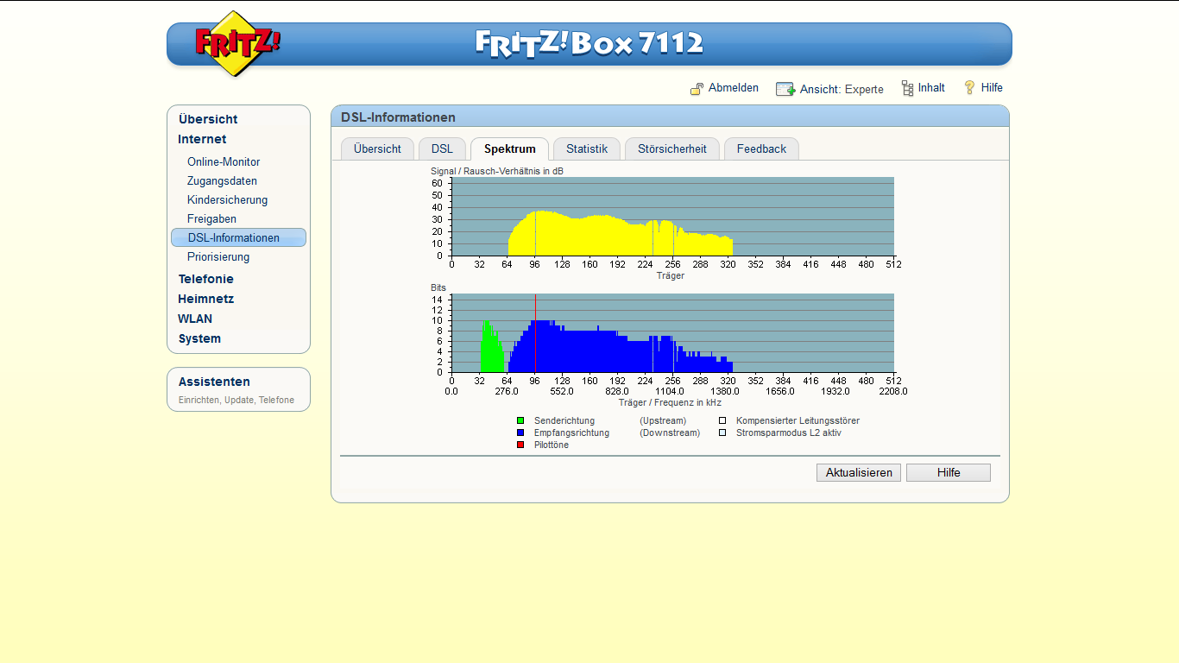Open Assistenten in the sidebar
Viewport: 1179px width, 663px height.
coord(214,382)
